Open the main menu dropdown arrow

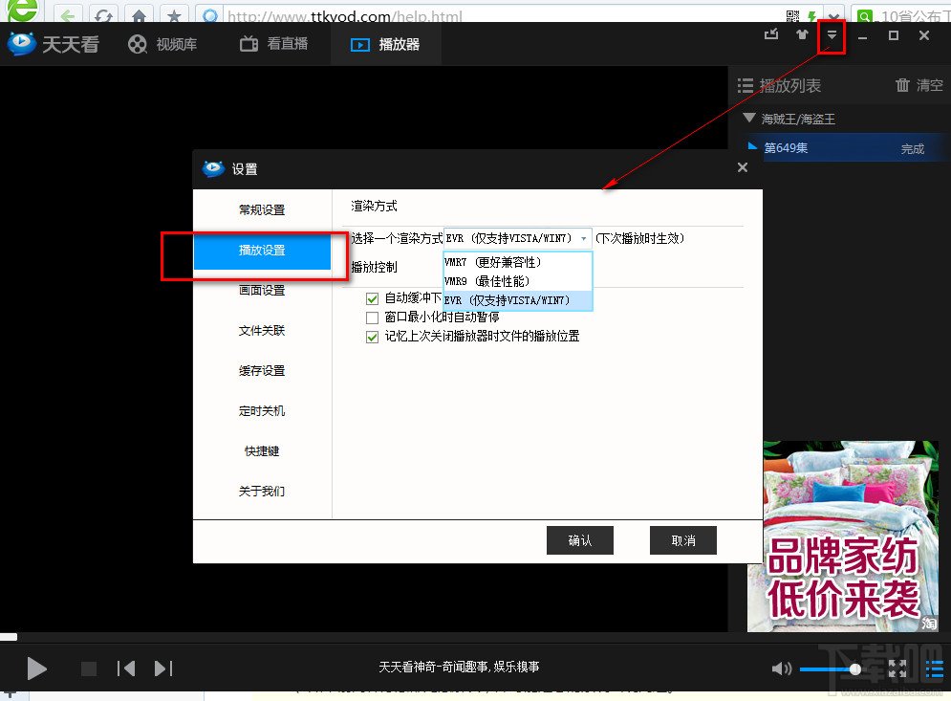click(x=830, y=34)
